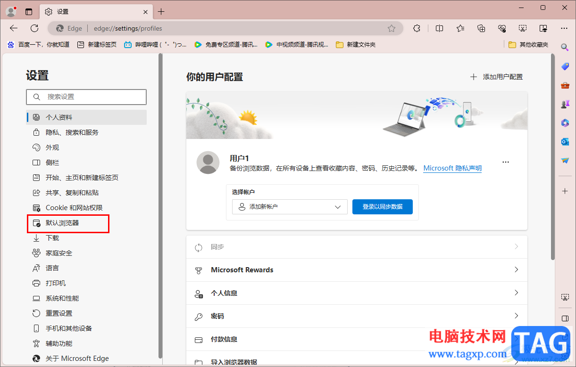Open the sidebar Search icon
Screen dimensions: 576x367
[x=565, y=47]
